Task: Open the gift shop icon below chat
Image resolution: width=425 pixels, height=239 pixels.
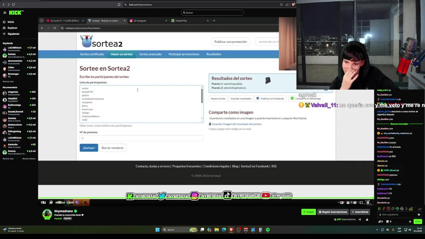Action: pos(388,221)
